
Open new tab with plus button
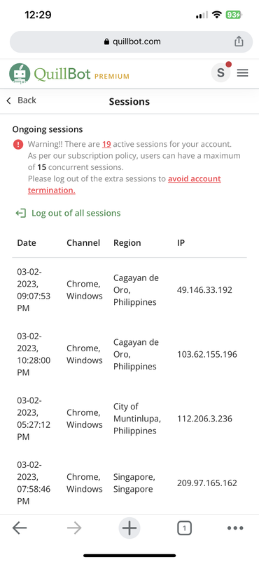[x=129, y=528]
